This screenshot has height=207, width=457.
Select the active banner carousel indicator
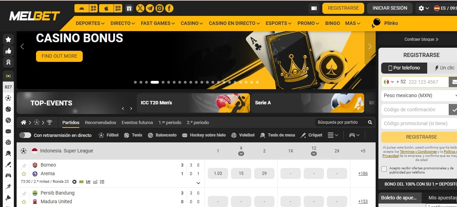155,82
